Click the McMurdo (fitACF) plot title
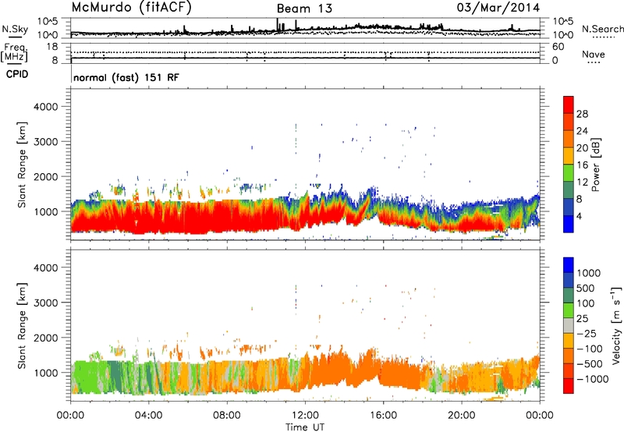Screen dimensions: 624x432 tap(132, 8)
